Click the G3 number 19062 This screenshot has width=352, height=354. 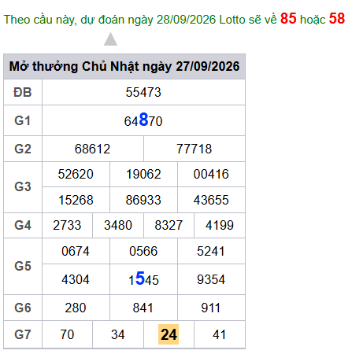(143, 174)
